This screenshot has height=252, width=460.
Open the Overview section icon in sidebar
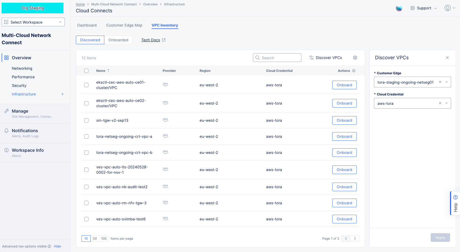[6, 57]
